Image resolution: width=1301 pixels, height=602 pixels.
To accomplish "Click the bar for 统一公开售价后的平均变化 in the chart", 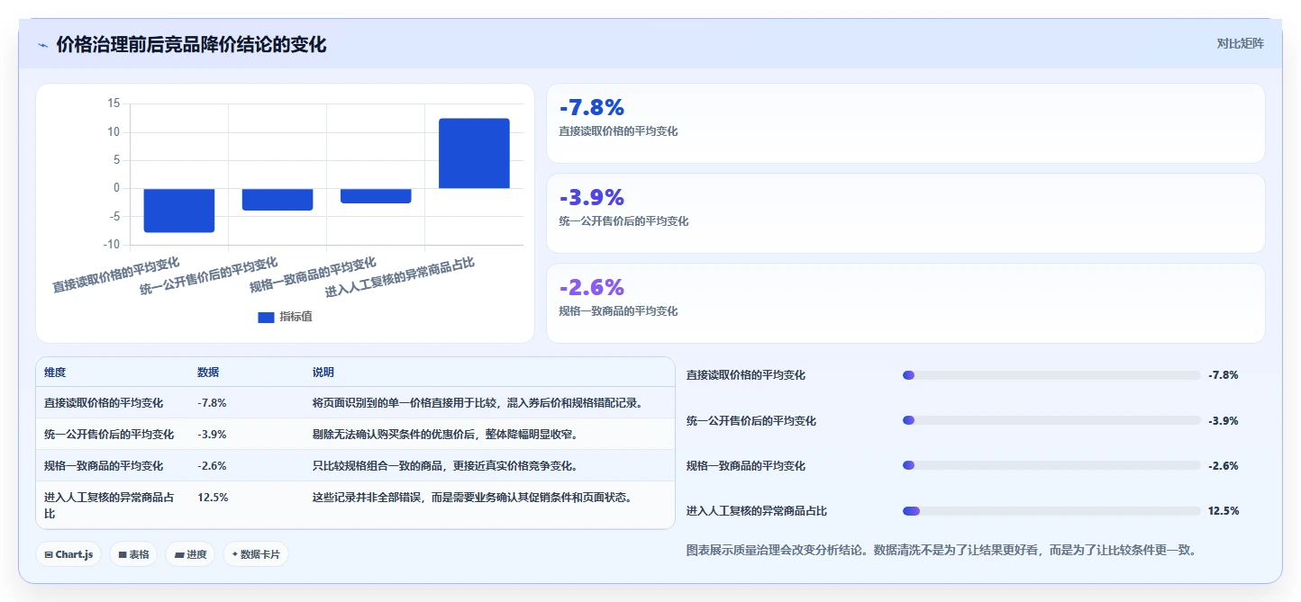I will [x=277, y=199].
